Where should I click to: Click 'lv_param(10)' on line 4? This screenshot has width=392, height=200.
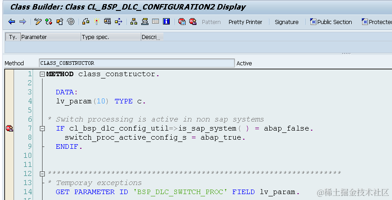click(82, 101)
